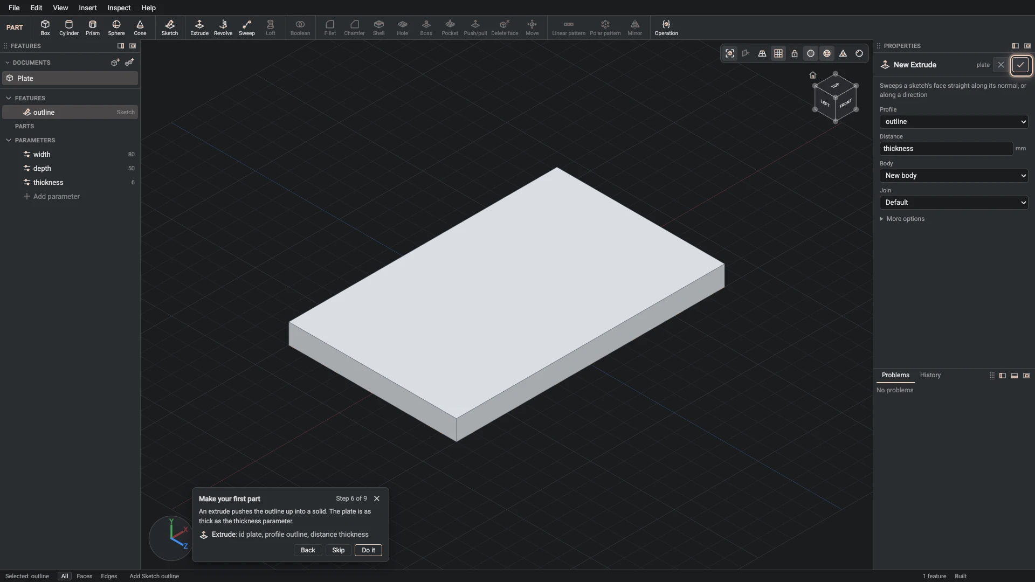Image resolution: width=1035 pixels, height=582 pixels.
Task: Select the Revolve tool
Action: pos(223,27)
